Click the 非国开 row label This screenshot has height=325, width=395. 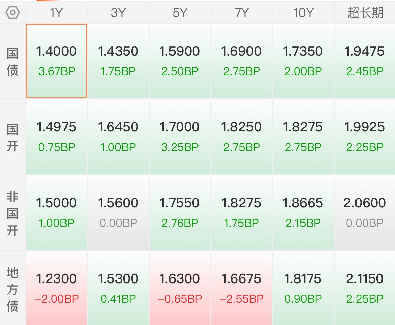point(12,213)
